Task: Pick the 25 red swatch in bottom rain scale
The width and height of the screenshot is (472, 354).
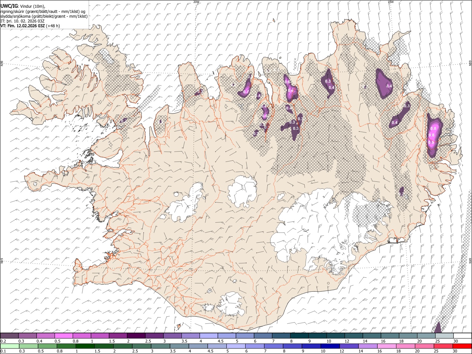Action: click(x=443, y=346)
